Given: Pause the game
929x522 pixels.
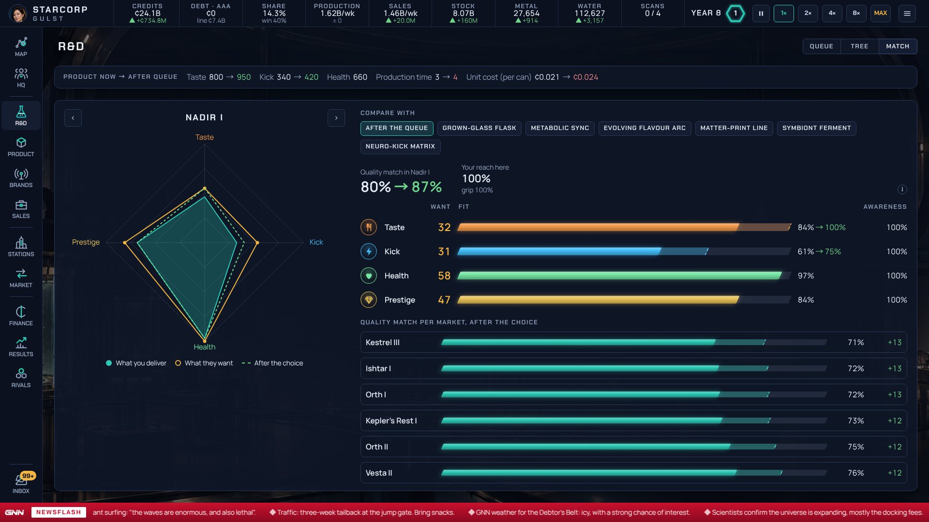Looking at the screenshot, I should [x=761, y=14].
